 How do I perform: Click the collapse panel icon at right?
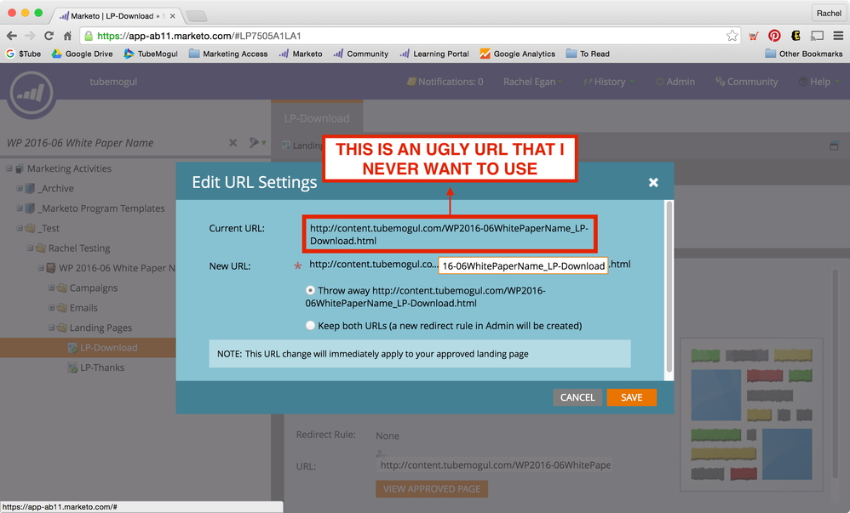[x=835, y=145]
